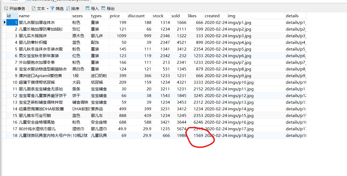Select the name cell 宝宝芝麻粉辅食调味拌饭
The width and height of the screenshot is (347, 176).
pyautogui.click(x=45, y=102)
